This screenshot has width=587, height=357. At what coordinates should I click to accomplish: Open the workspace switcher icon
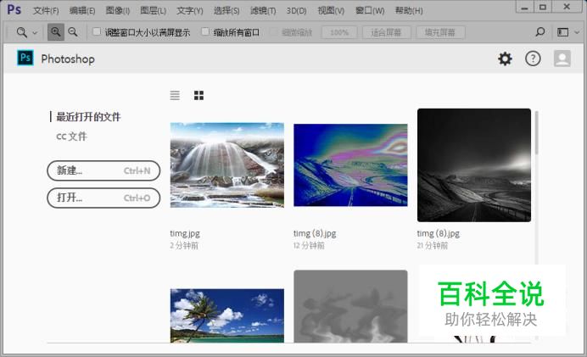562,32
